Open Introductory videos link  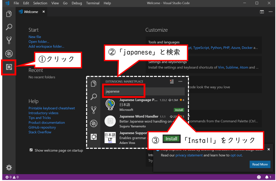pos(44,113)
